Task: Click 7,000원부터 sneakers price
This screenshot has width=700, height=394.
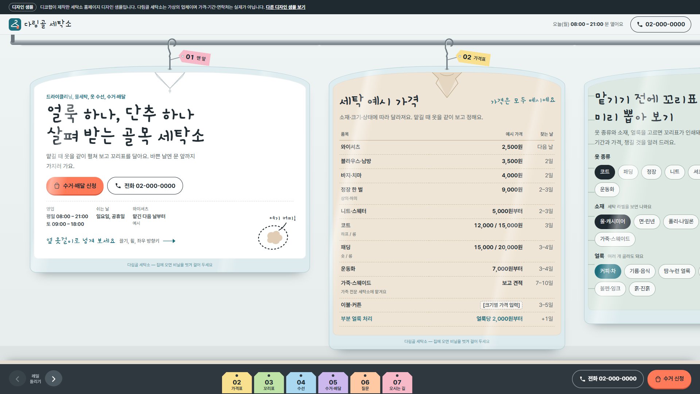Action: (507, 269)
